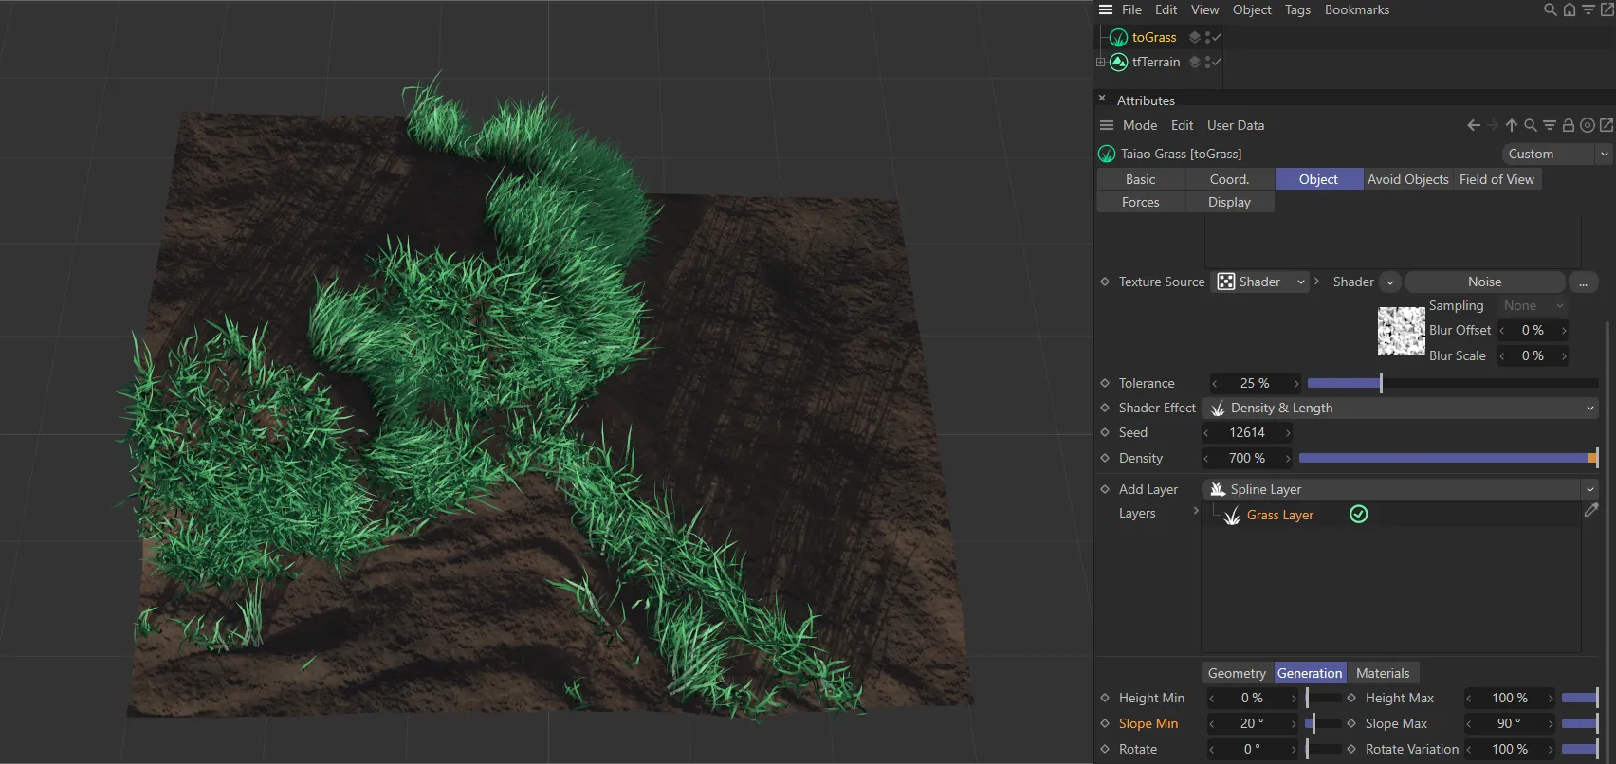Image resolution: width=1616 pixels, height=764 pixels.
Task: Switch to the Avoid Objects tab
Action: tap(1407, 179)
